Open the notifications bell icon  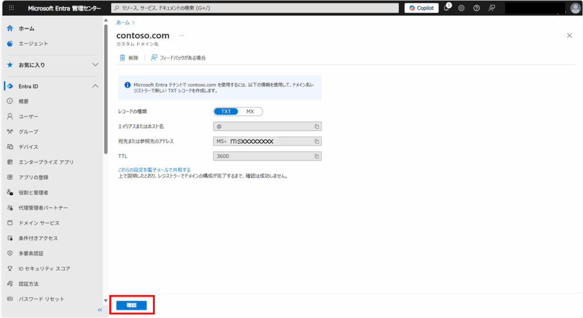pos(446,8)
